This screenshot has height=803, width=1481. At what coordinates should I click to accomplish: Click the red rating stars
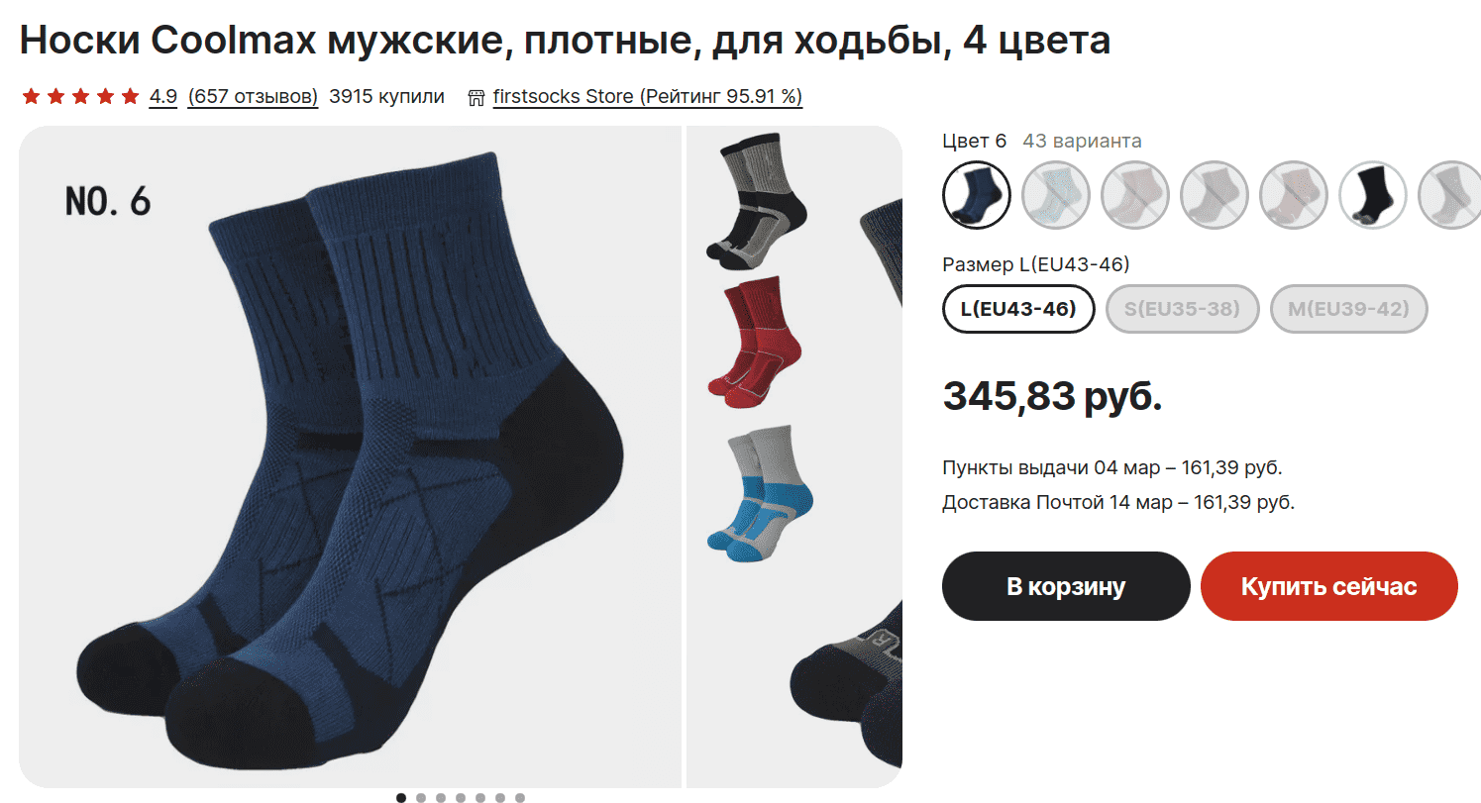coord(80,96)
